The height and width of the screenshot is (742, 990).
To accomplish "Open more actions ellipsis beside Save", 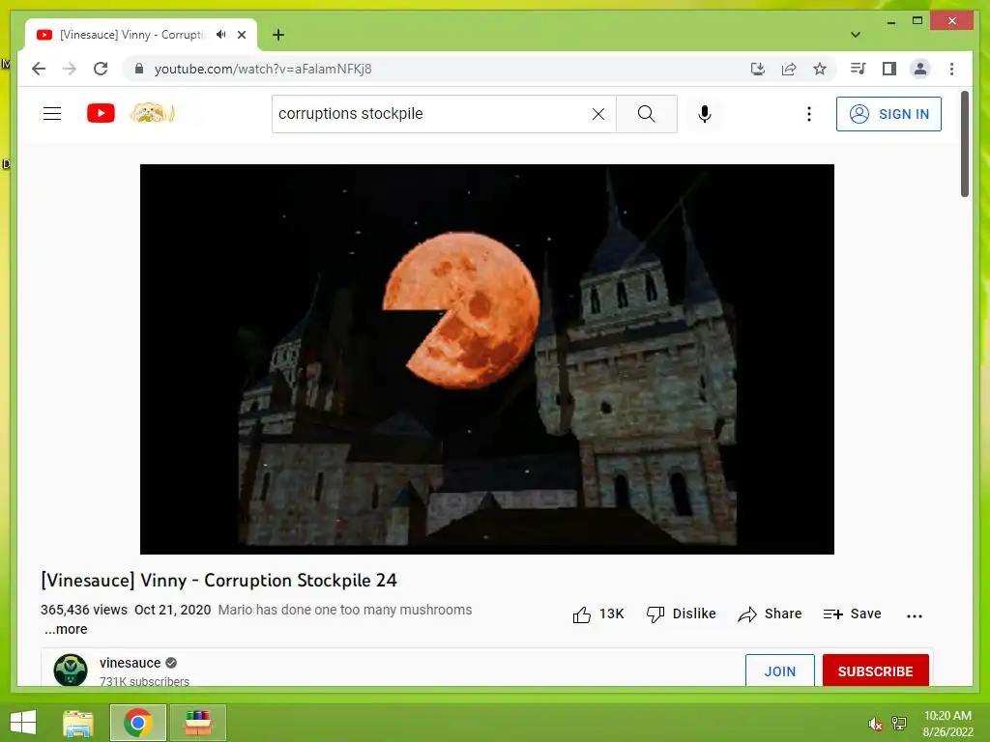I will pyautogui.click(x=915, y=615).
